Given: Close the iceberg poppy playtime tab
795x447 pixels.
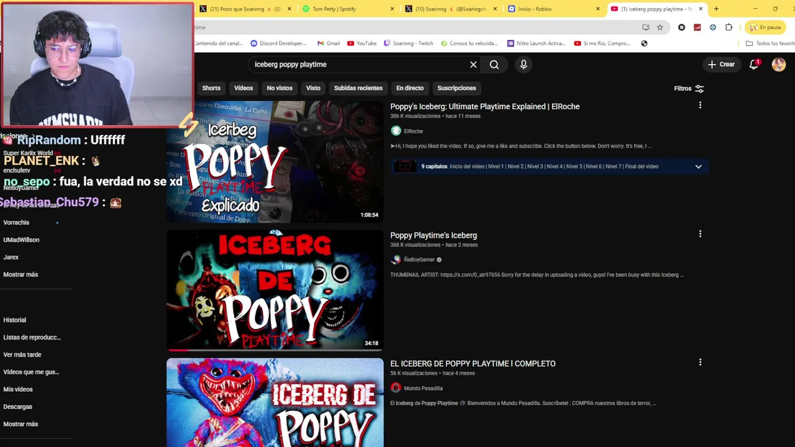Looking at the screenshot, I should click(x=701, y=9).
